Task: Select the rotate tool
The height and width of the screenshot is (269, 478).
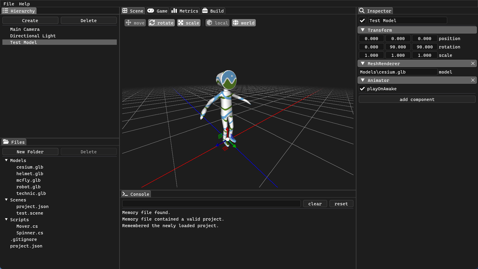Action: pyautogui.click(x=161, y=23)
